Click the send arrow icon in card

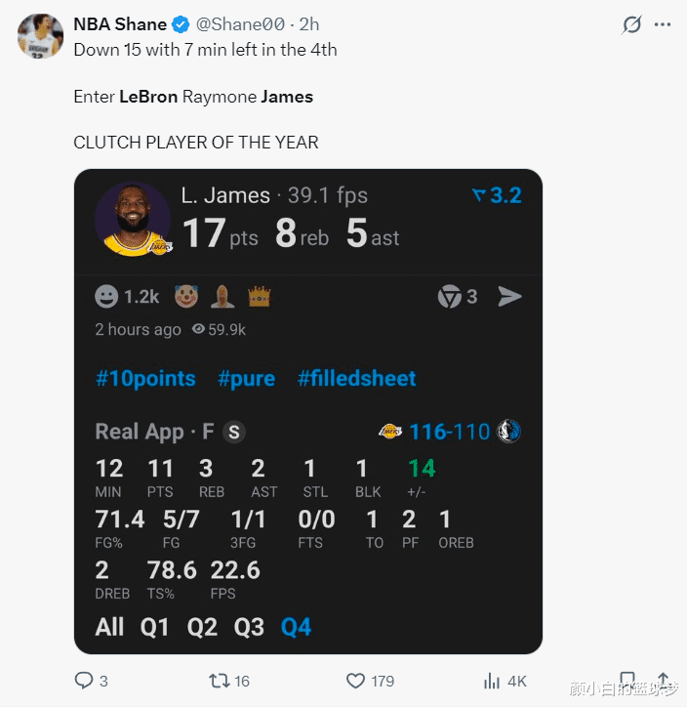(509, 296)
